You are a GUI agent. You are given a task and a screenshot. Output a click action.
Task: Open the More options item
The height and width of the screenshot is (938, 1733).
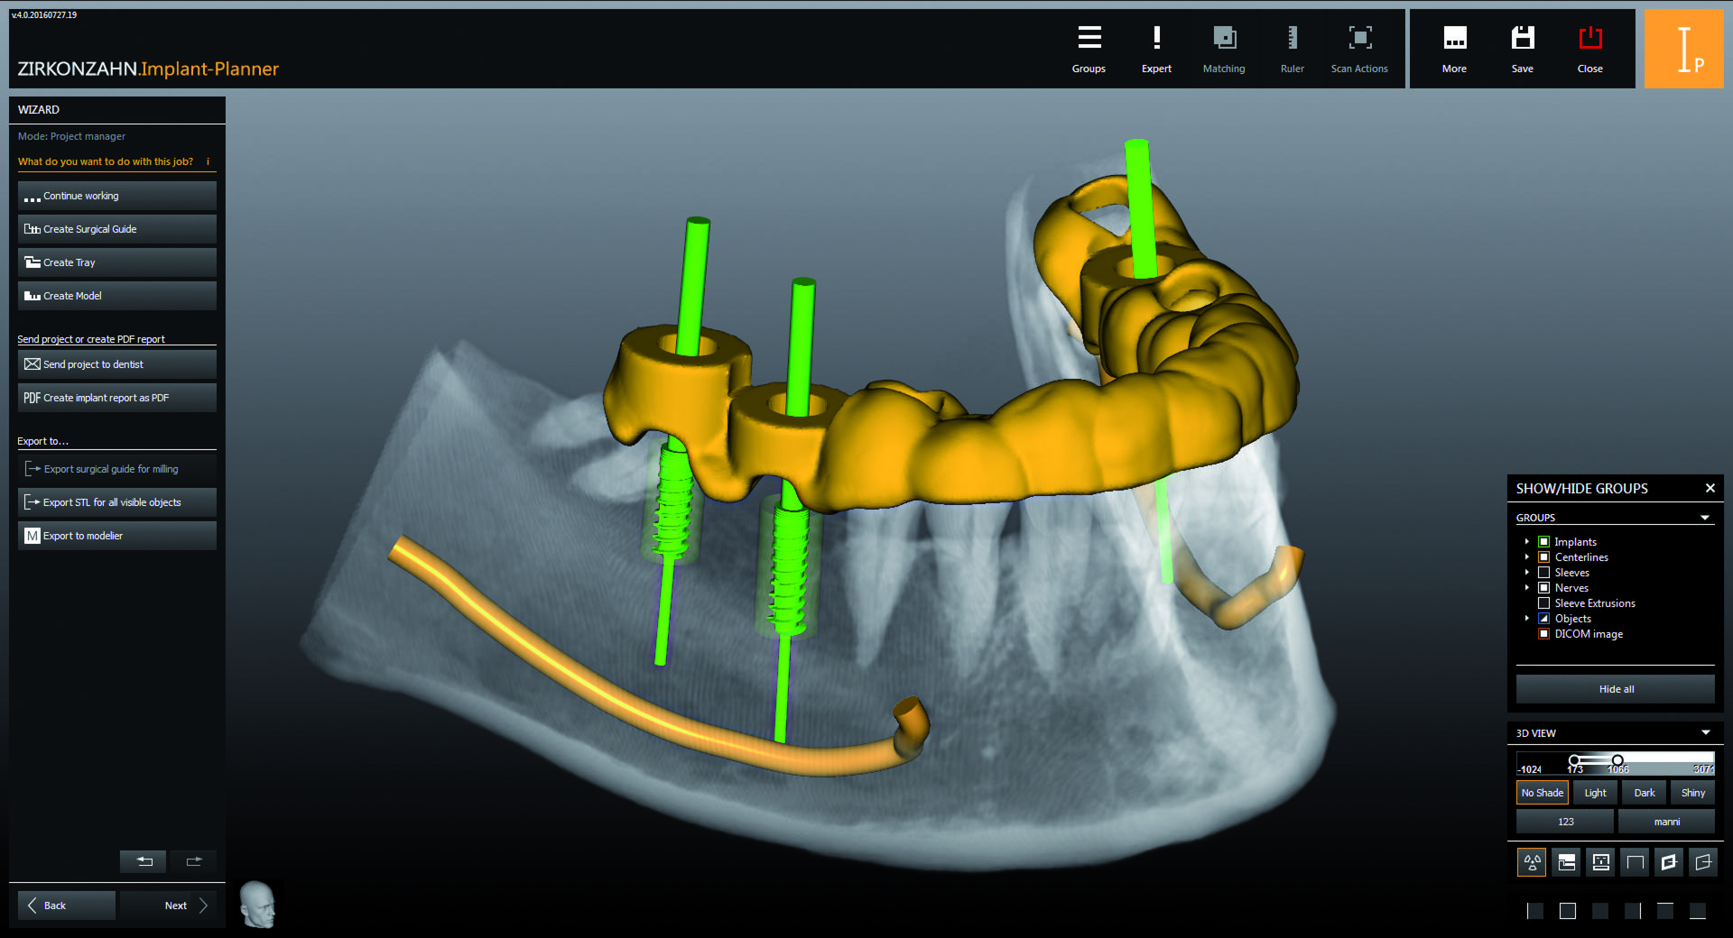click(1454, 49)
